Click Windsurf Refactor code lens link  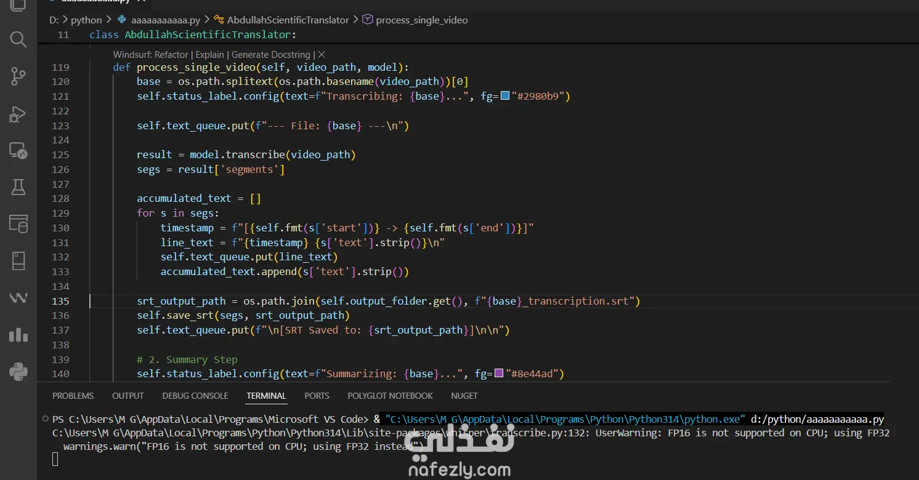tap(151, 54)
